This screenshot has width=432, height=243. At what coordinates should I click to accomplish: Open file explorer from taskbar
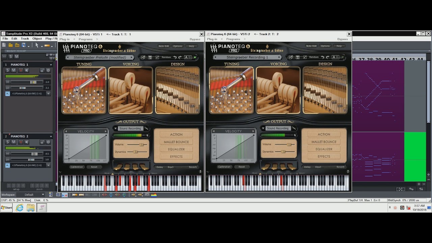point(31,208)
